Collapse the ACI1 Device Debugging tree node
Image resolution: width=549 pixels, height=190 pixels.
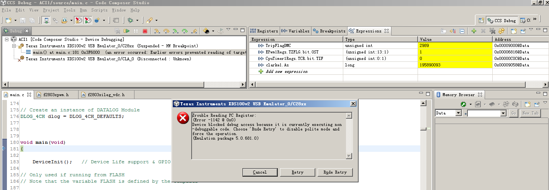7,39
